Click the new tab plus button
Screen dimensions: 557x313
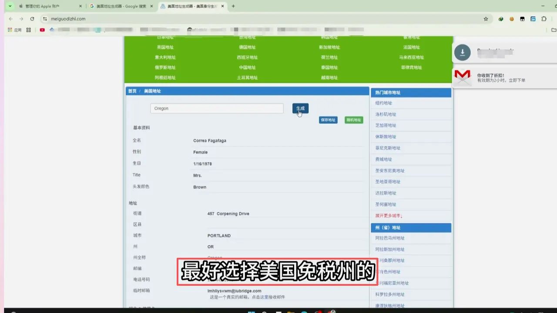point(233,6)
